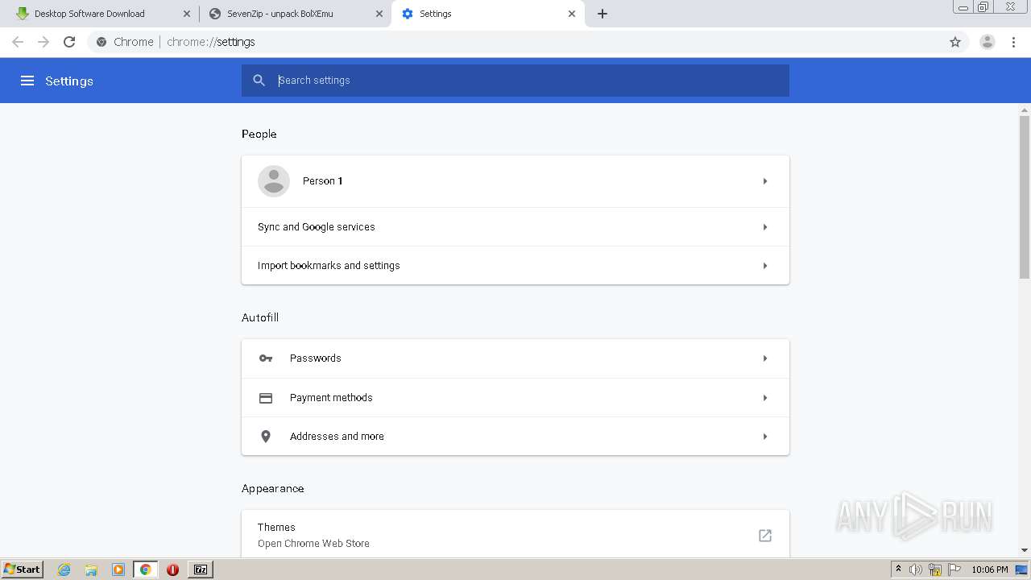This screenshot has width=1031, height=580.
Task: Open Chrome profile avatar button
Action: click(x=988, y=42)
